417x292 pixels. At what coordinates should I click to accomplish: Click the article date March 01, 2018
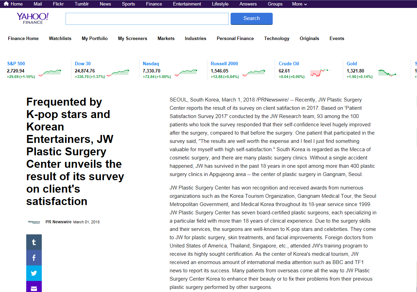point(86,222)
